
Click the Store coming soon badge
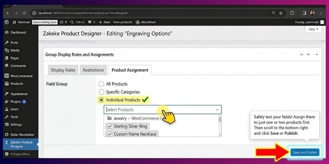coord(45,22)
